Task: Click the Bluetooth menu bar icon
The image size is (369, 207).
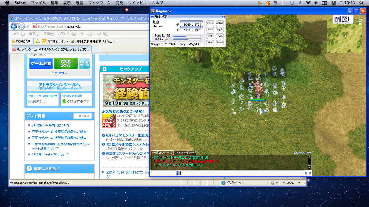Action: click(300, 3)
